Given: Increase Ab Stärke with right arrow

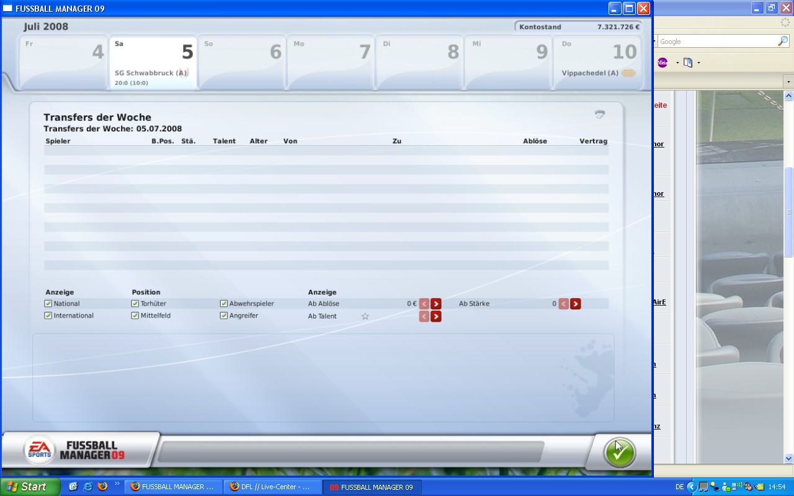Looking at the screenshot, I should coord(576,304).
